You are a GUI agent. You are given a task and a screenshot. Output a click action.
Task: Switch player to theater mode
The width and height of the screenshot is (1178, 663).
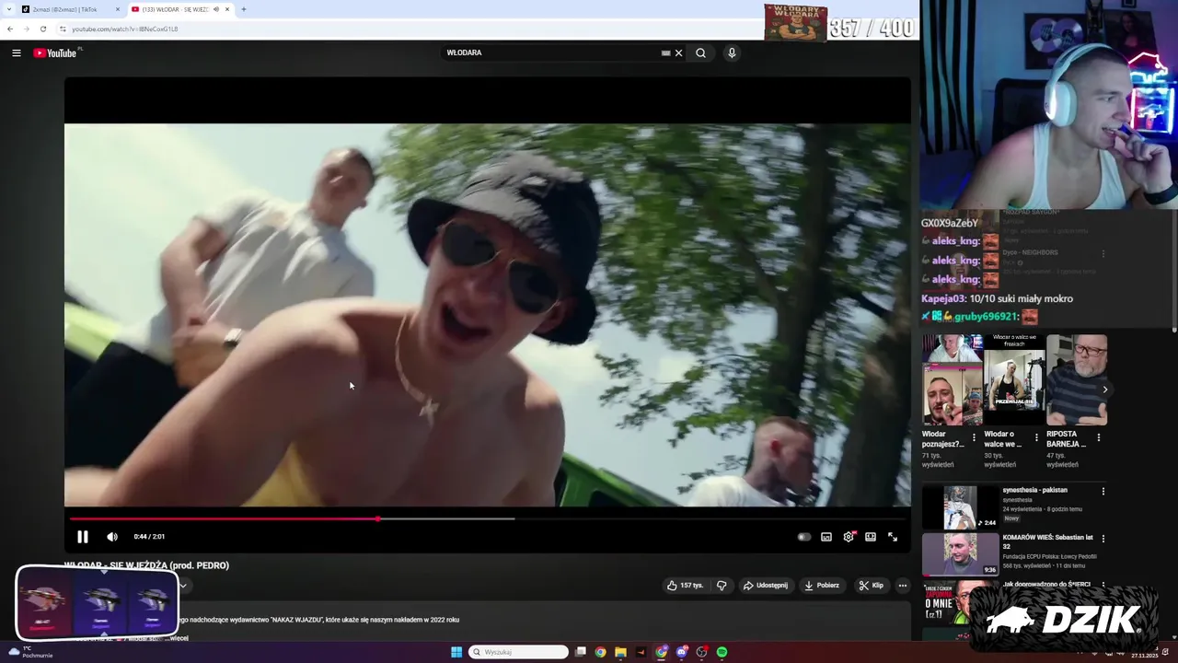pyautogui.click(x=871, y=537)
